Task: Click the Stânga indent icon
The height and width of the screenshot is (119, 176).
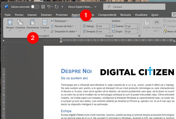Action: tap(84, 26)
